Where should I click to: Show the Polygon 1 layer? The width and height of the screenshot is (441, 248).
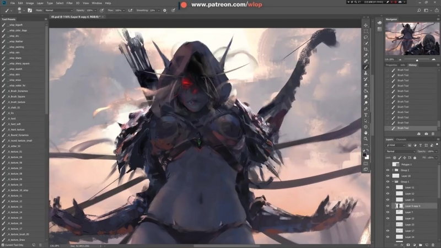click(388, 164)
